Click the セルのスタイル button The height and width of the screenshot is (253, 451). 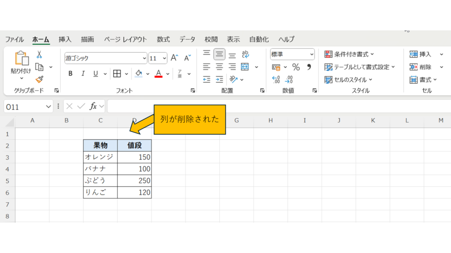point(348,80)
